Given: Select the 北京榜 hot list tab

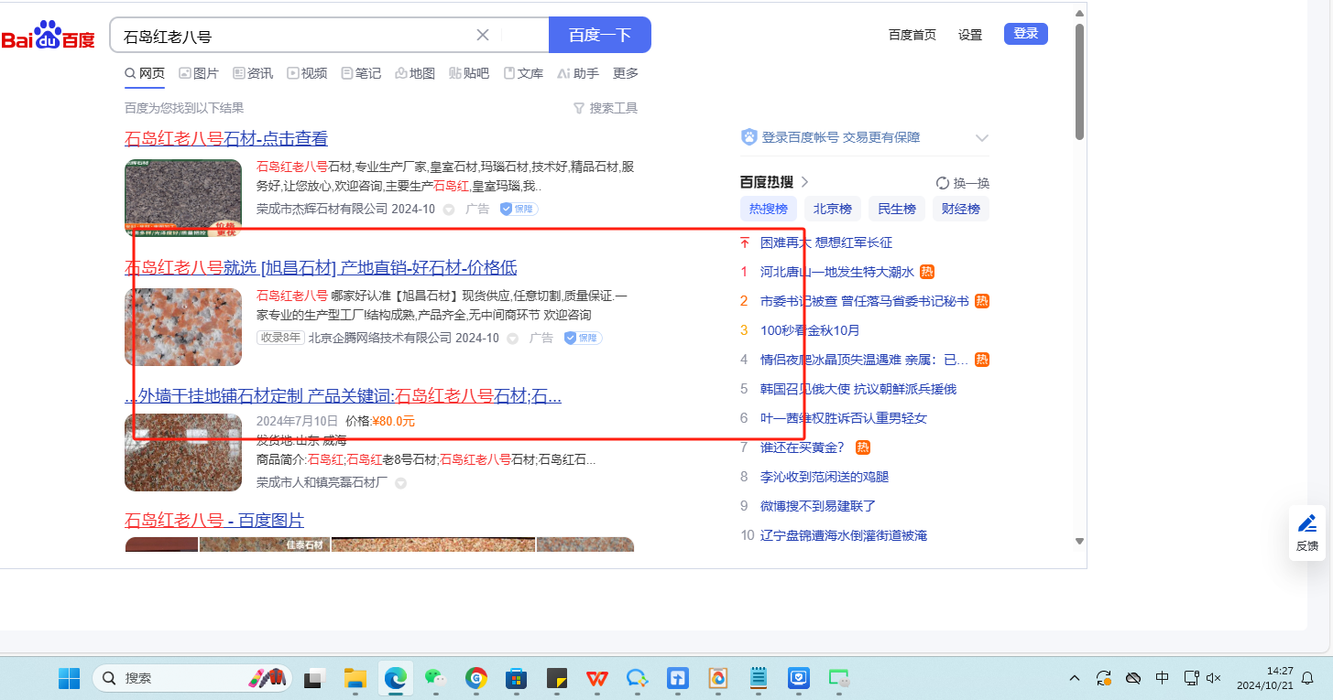Looking at the screenshot, I should click(832, 209).
